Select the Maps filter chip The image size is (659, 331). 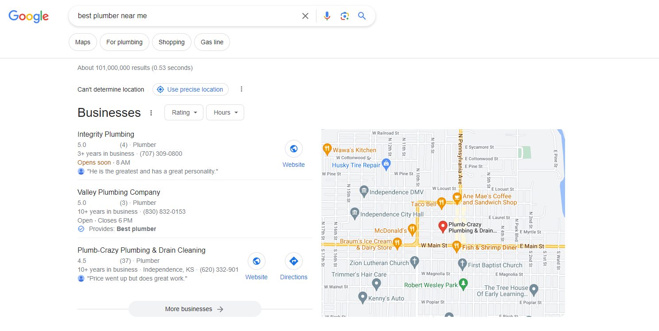click(83, 42)
